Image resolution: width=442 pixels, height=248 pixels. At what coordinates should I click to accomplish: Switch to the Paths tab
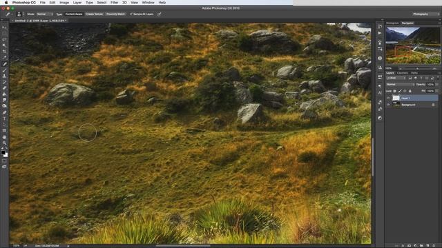(414, 73)
